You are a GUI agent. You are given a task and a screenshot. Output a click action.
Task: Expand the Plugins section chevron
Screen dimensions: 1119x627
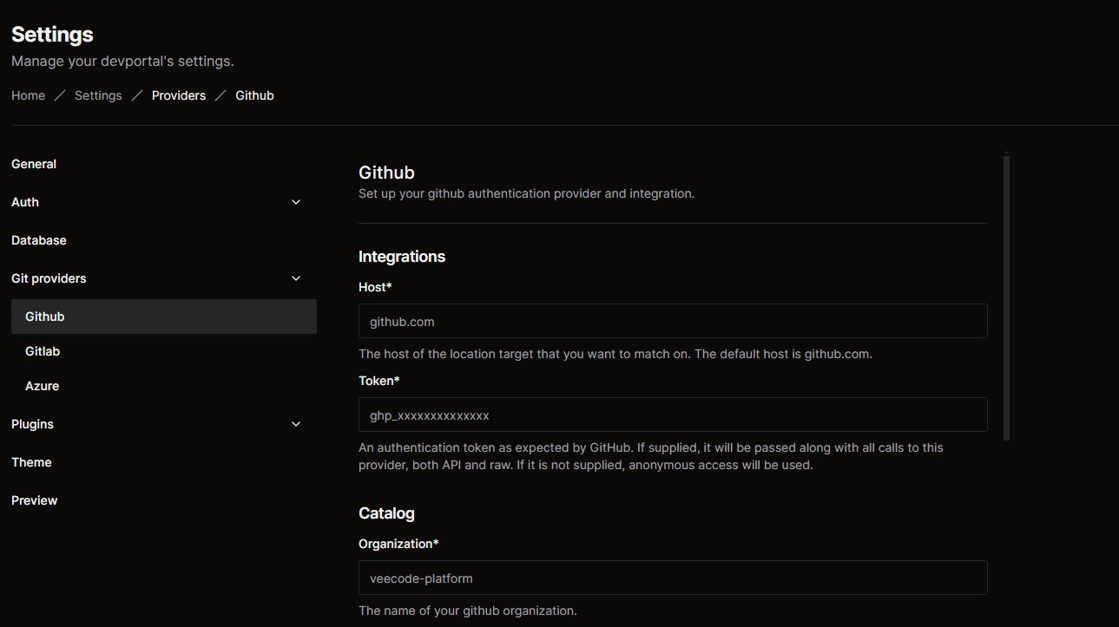click(296, 424)
